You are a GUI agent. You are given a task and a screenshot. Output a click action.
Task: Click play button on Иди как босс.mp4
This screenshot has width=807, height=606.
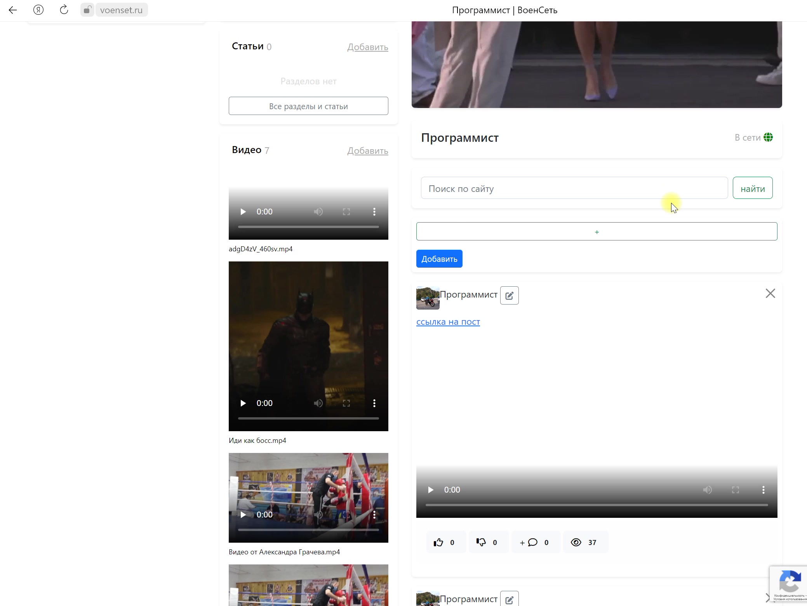pyautogui.click(x=242, y=403)
